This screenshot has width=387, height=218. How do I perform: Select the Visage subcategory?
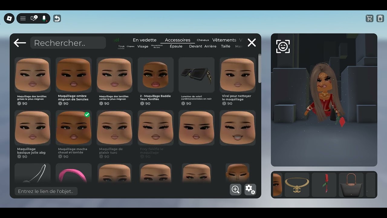tap(143, 46)
